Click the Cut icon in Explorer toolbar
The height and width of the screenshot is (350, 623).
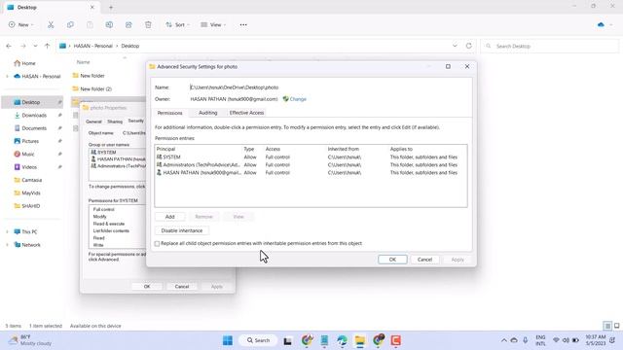tap(51, 24)
